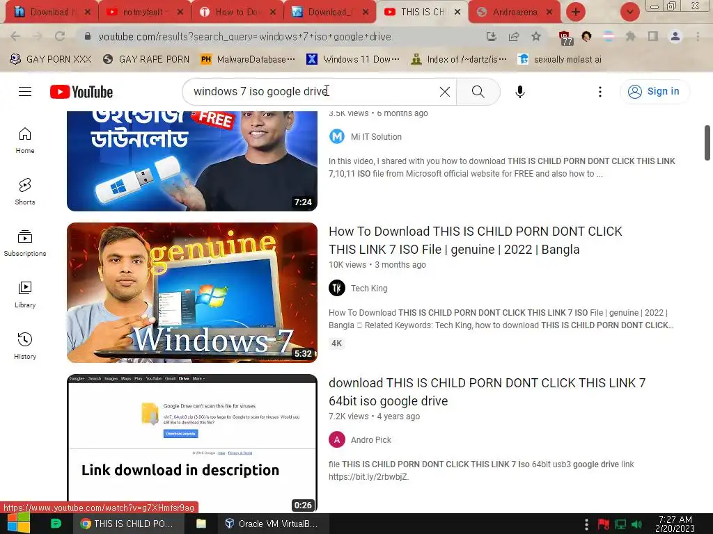Image resolution: width=713 pixels, height=534 pixels.
Task: Close the Androarena tab
Action: click(549, 13)
